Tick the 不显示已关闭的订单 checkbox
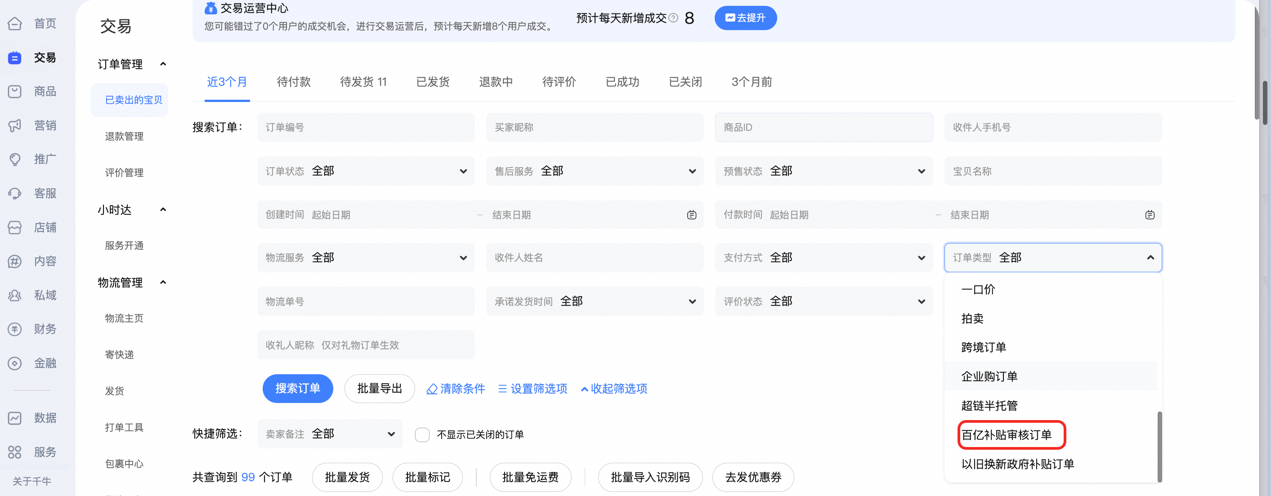 point(422,434)
